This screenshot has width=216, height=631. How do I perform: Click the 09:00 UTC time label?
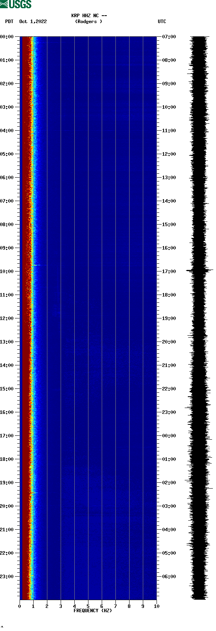click(169, 84)
